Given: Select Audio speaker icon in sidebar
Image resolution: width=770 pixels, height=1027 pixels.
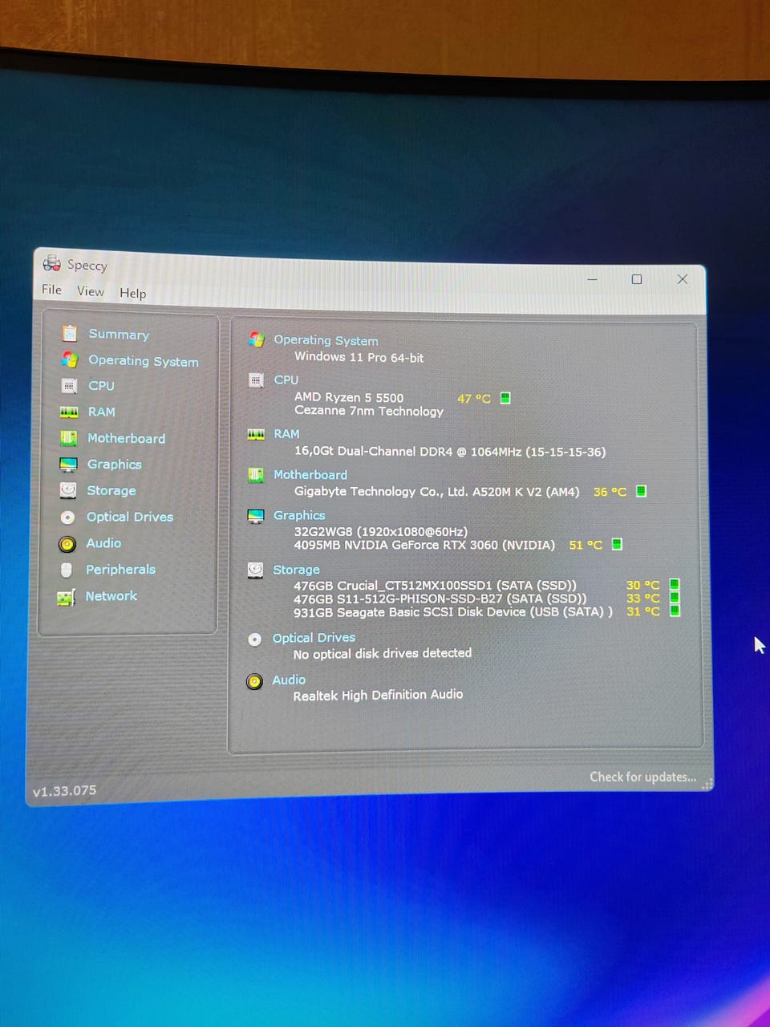Looking at the screenshot, I should point(67,544).
